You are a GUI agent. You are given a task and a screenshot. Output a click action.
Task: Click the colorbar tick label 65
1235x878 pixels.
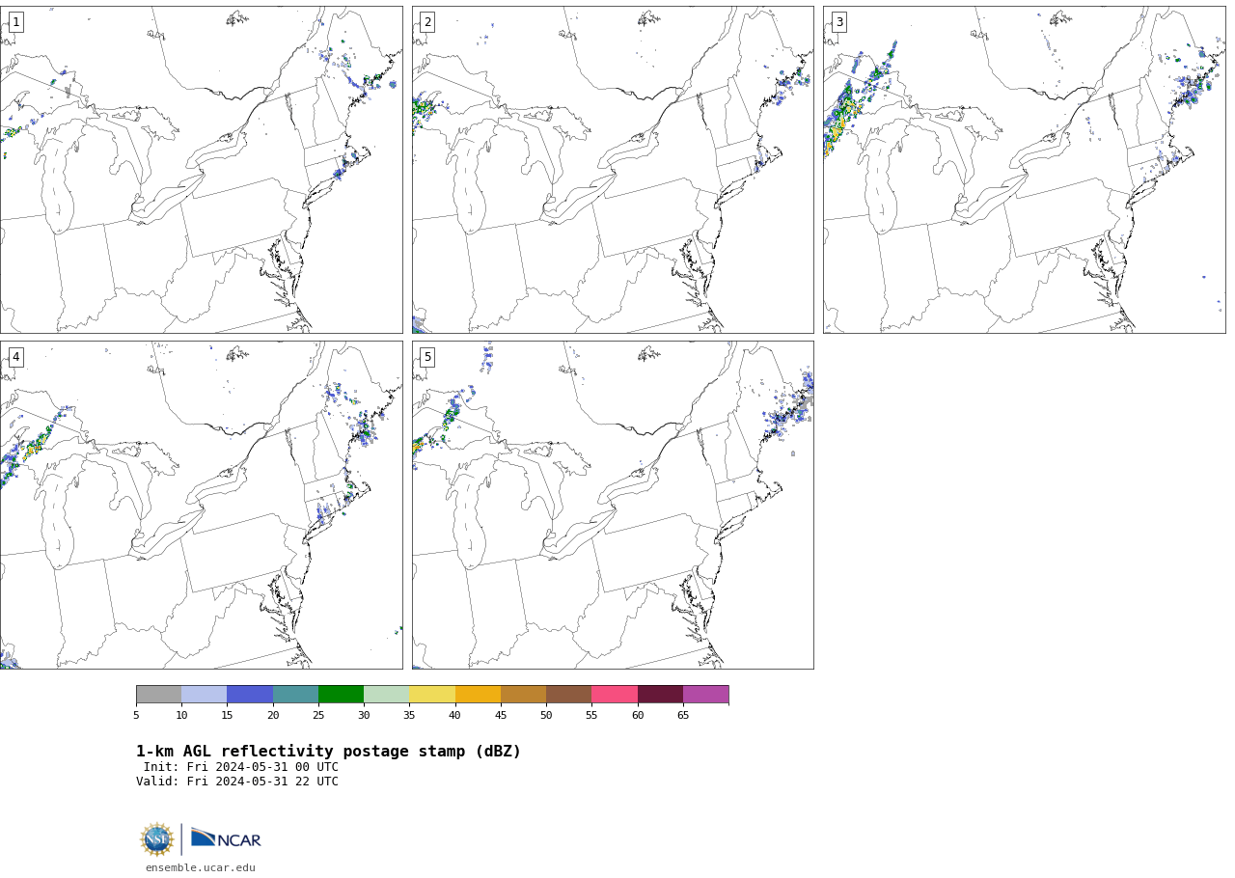pos(683,715)
